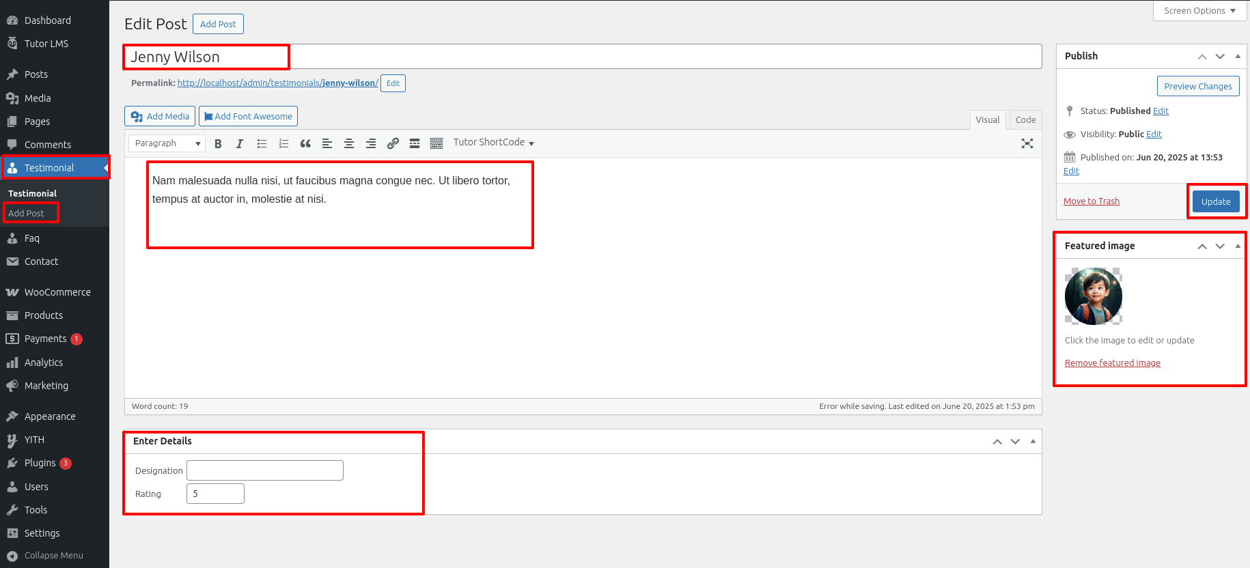Click the Designation input field
Screen dimensions: 1250x568
tap(265, 470)
